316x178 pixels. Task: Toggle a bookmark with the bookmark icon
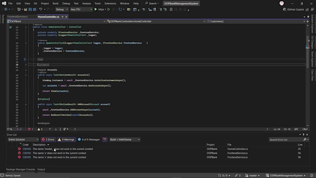pos(171,9)
